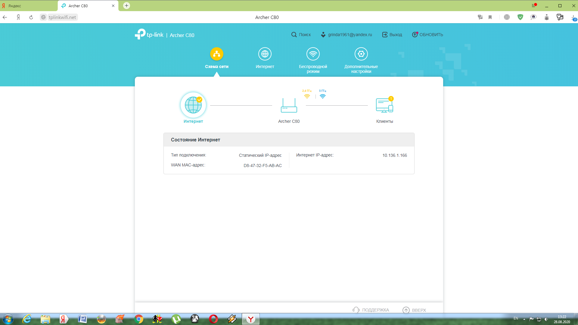Open the stacked layers extension icon
This screenshot has width=578, height=325.
pyautogui.click(x=547, y=17)
